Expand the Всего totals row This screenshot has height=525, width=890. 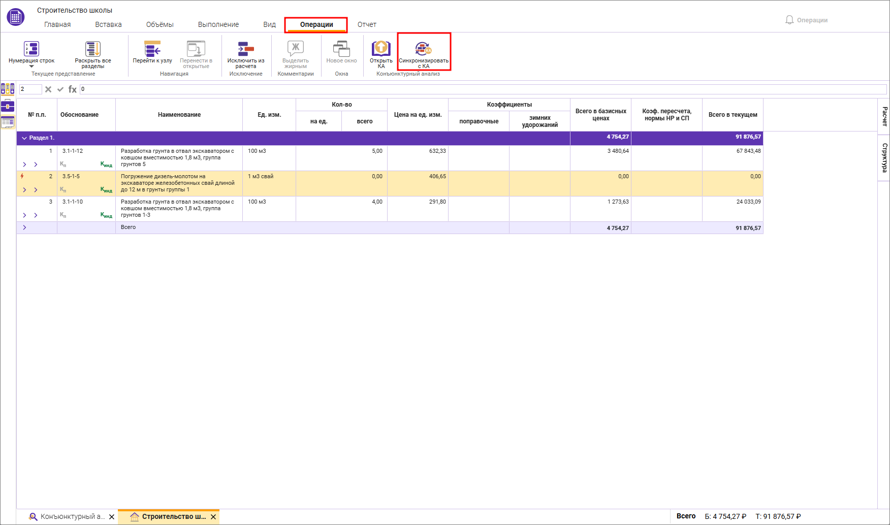(24, 227)
